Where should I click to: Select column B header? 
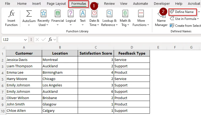pyautogui.click(x=60, y=47)
